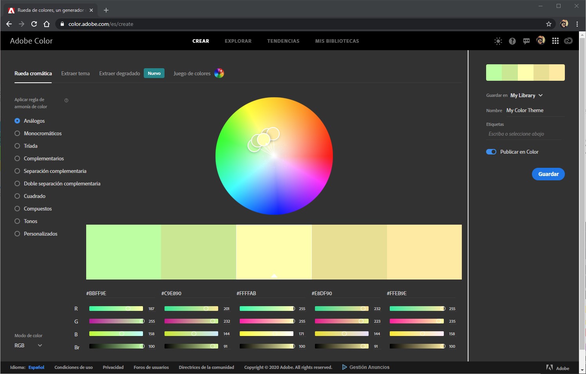Select the #BBFF9E green color swatch

click(123, 252)
